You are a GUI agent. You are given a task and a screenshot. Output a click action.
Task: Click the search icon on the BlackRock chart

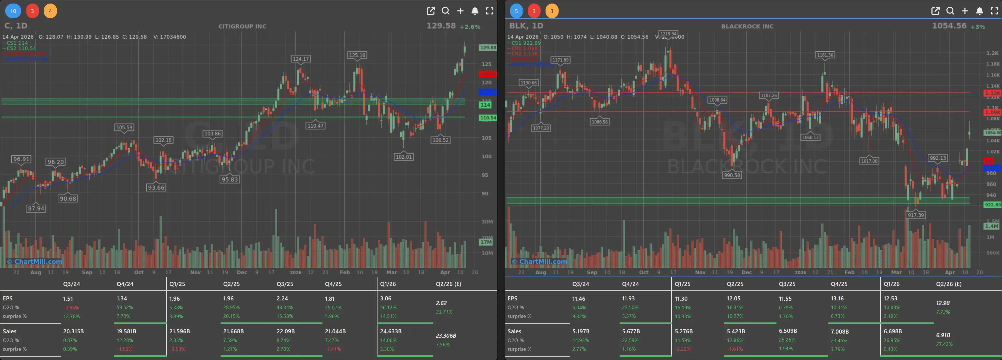coord(950,11)
